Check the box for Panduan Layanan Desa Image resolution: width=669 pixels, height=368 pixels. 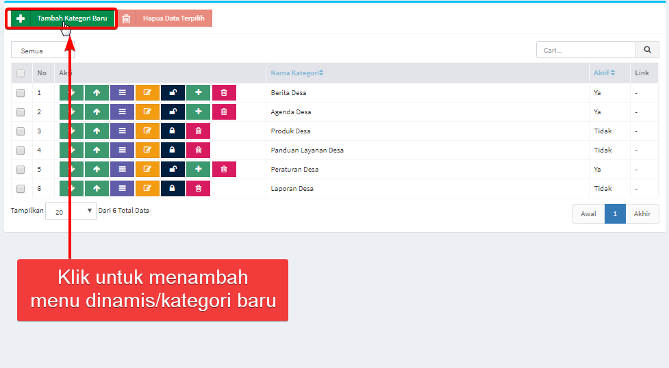pos(21,150)
